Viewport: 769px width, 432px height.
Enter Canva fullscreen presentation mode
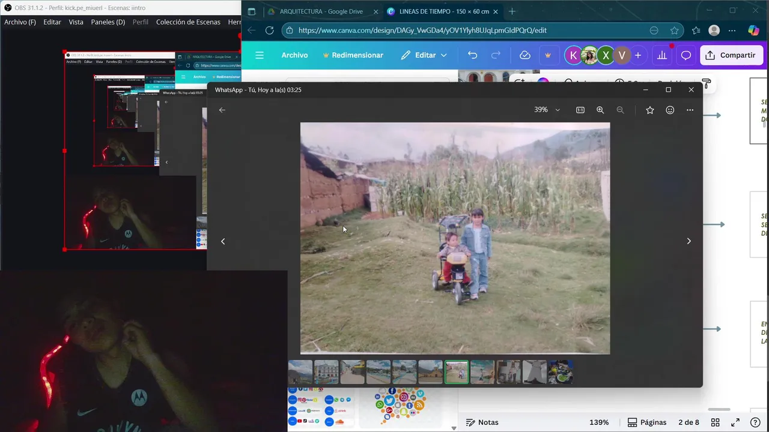735,422
